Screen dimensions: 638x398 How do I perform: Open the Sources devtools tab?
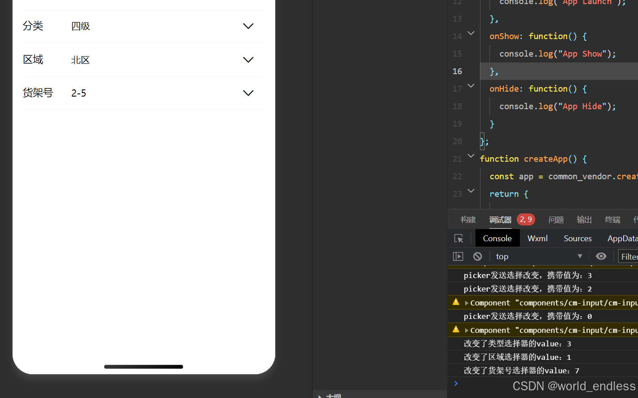tap(578, 239)
